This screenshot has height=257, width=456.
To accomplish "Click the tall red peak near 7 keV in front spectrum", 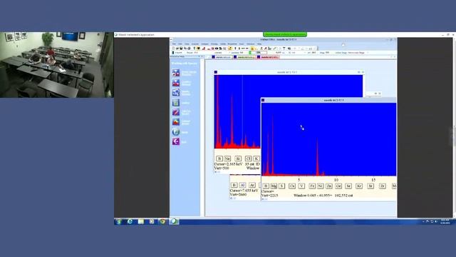I will pos(317,157).
